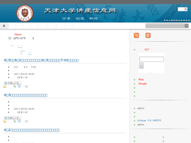Viewport: 191px width, 143px height.
Task: Click location 26 B 118 in first post
Action: [22, 77]
